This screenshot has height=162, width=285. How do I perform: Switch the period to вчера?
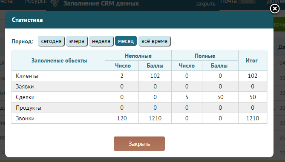77,41
